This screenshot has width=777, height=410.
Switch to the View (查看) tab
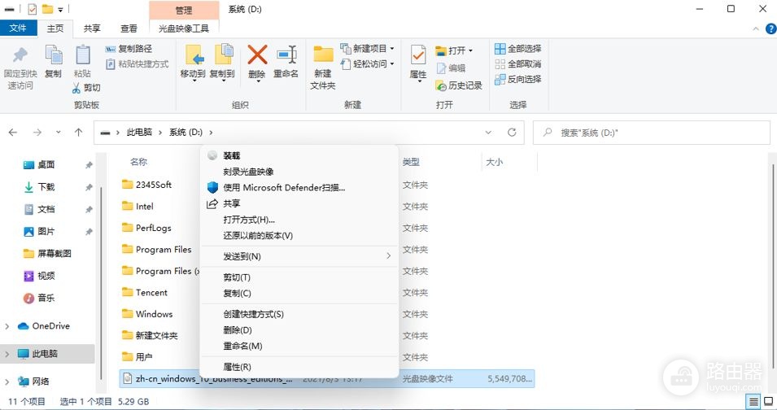[x=129, y=28]
